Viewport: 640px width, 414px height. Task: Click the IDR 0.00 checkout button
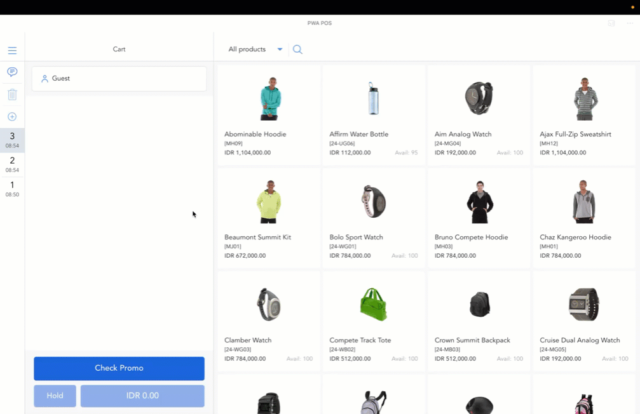click(x=142, y=396)
